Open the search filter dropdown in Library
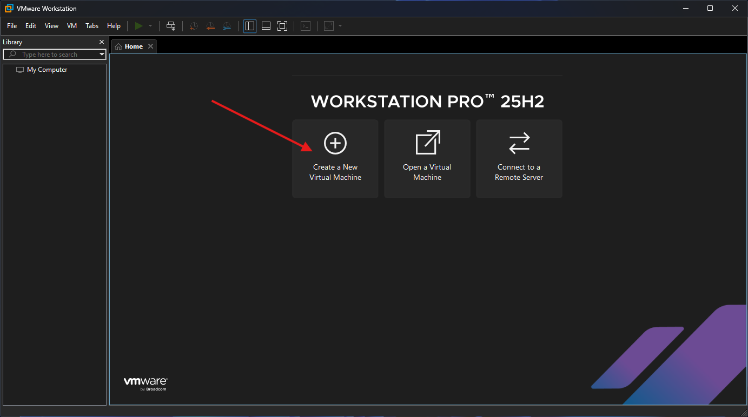748x417 pixels. 102,55
